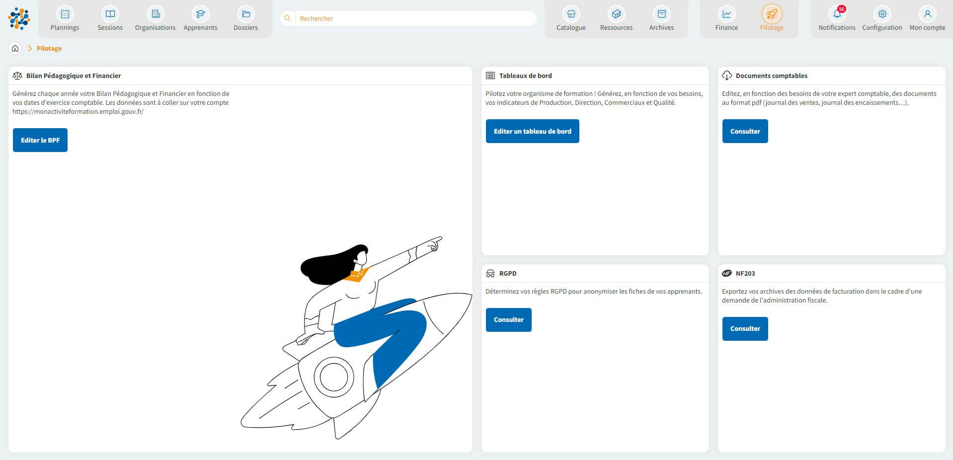
Task: Click the Ressources box icon
Action: [x=616, y=14]
